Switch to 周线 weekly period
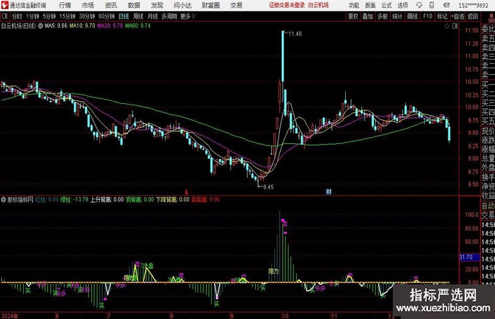 tap(138, 16)
